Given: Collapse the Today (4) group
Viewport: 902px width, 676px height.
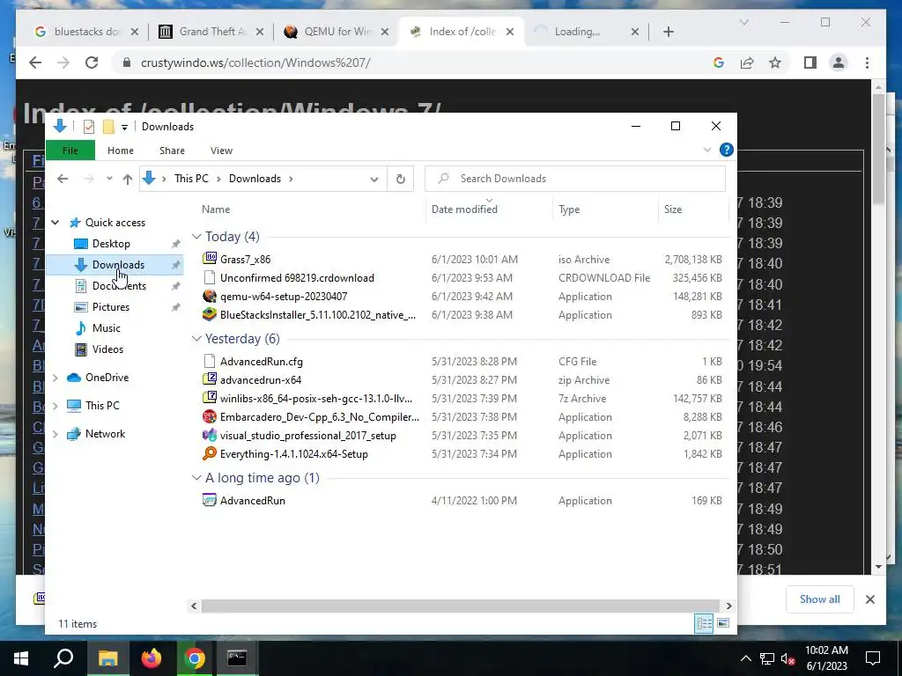Looking at the screenshot, I should click(x=196, y=236).
